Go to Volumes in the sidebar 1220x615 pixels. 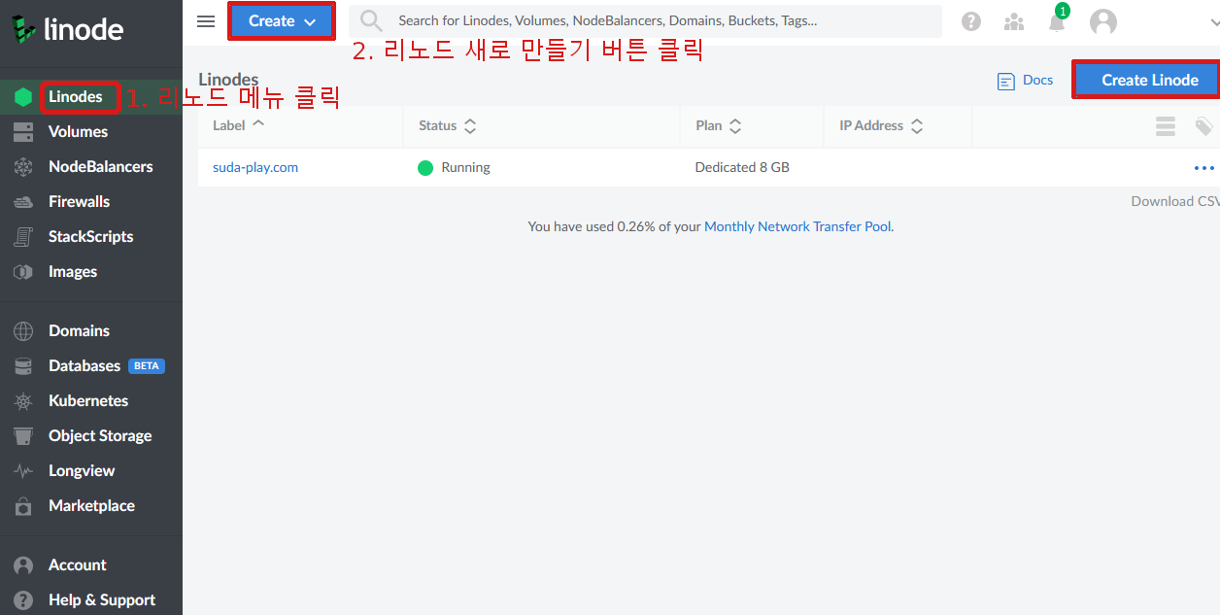tap(78, 132)
